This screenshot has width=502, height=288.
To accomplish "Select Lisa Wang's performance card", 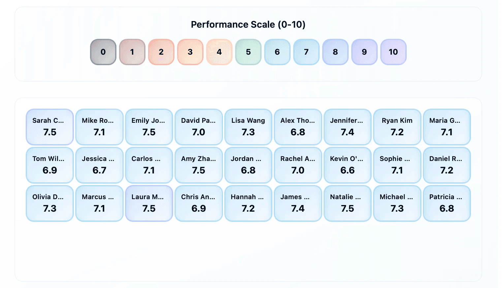I will 248,127.
